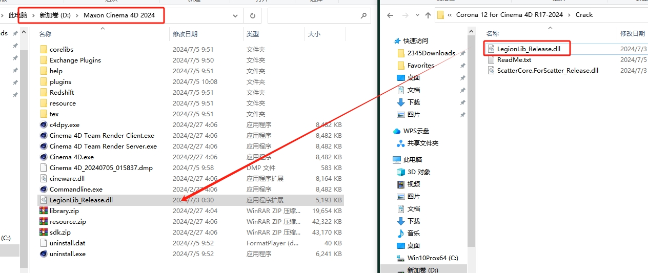The width and height of the screenshot is (648, 273).
Task: Click the c4dpy.exe application icon
Action: (44, 124)
